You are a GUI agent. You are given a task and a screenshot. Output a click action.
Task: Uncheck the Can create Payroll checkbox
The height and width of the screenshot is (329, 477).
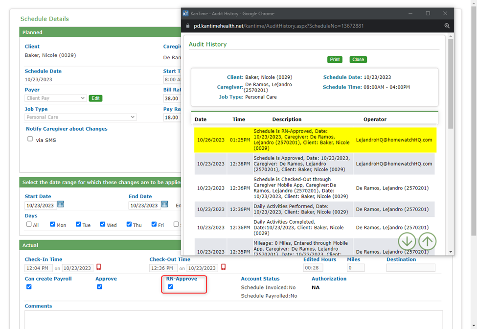[x=29, y=287]
